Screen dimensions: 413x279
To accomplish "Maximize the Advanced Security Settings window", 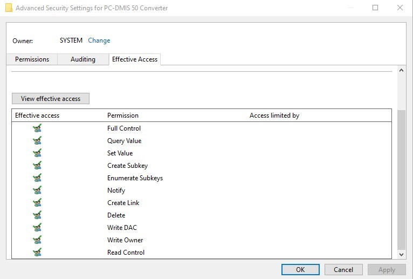I will [x=375, y=8].
